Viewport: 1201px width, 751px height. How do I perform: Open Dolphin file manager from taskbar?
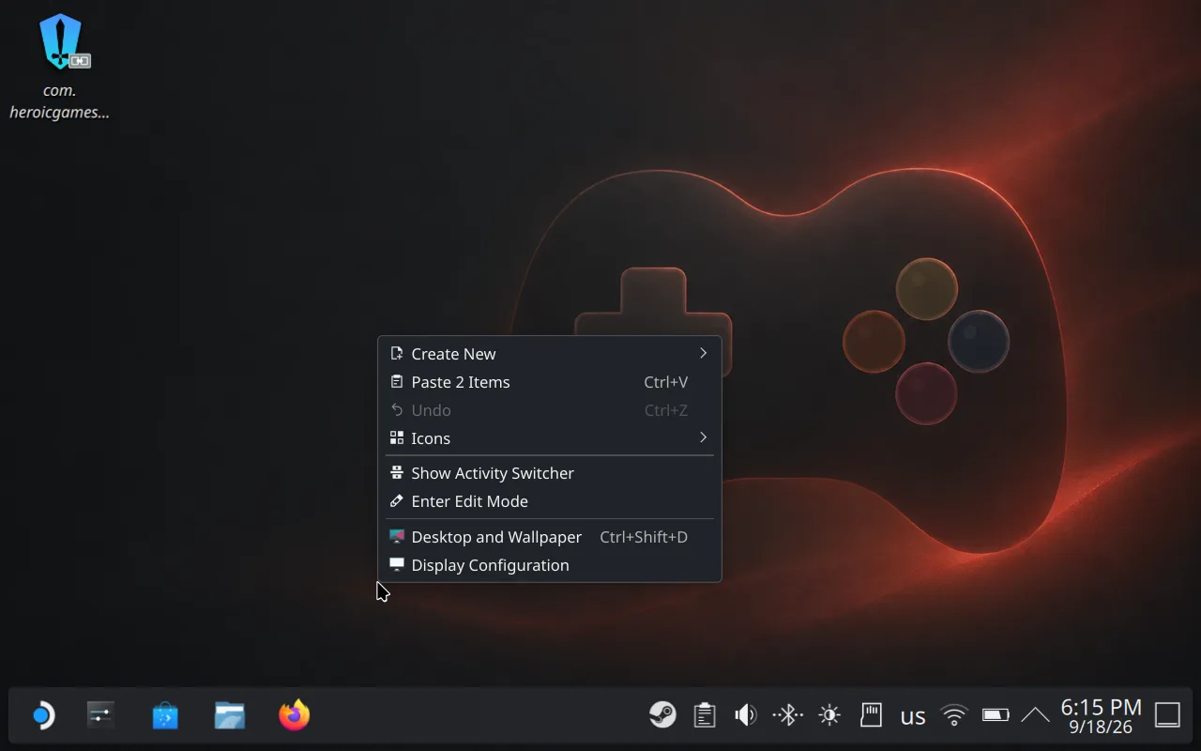pyautogui.click(x=230, y=716)
